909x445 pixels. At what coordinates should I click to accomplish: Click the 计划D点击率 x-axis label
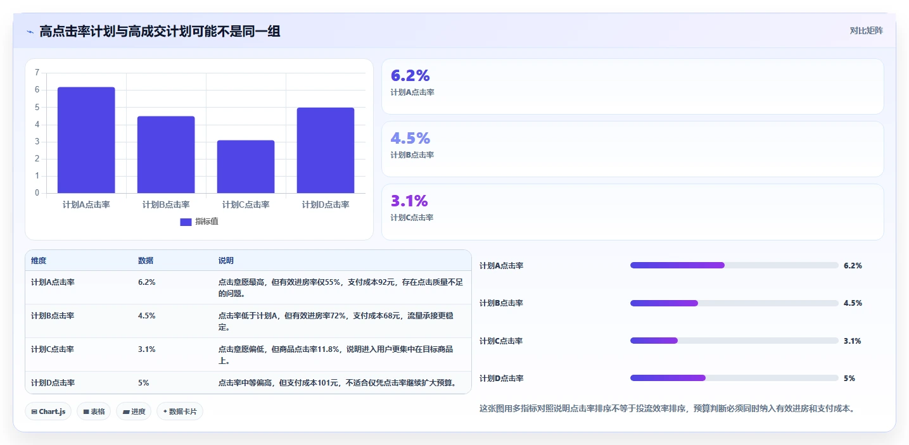tap(326, 204)
